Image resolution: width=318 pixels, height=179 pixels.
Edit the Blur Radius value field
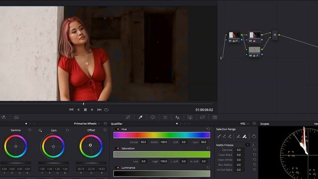click(238, 165)
